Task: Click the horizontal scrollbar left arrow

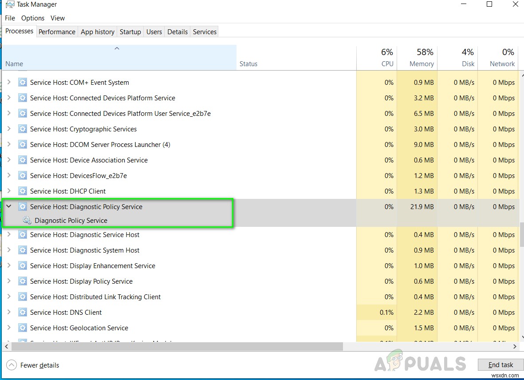Action: (6, 347)
